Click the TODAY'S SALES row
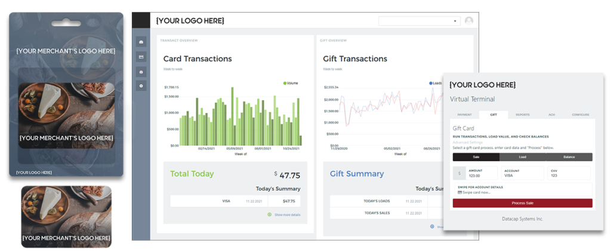Screen dimensions: 611x252 386,213
